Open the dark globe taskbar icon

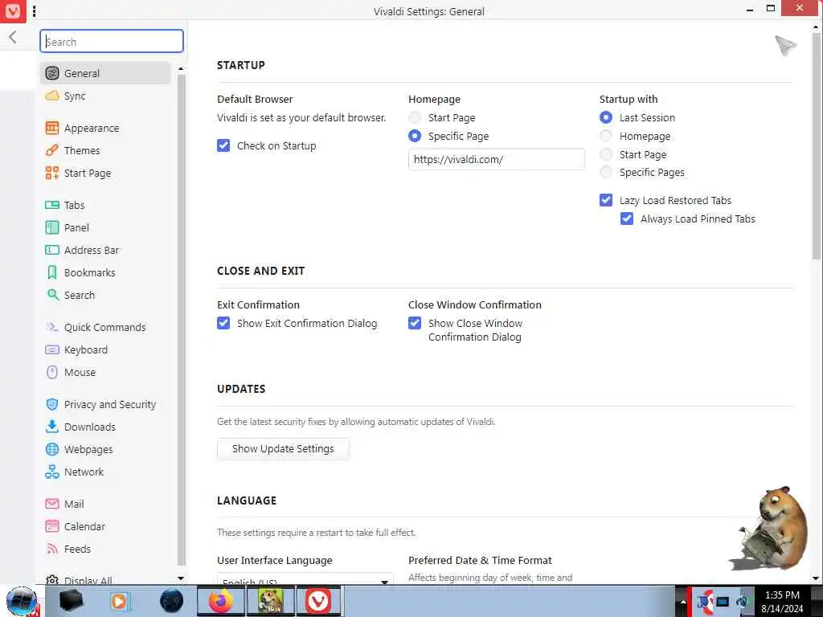[172, 601]
